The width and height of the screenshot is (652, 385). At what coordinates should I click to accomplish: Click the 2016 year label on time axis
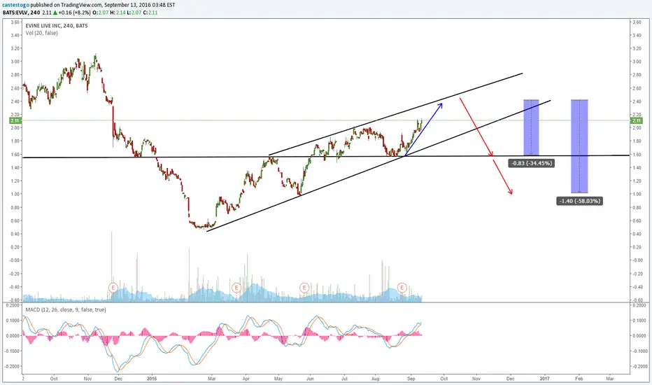[152, 379]
